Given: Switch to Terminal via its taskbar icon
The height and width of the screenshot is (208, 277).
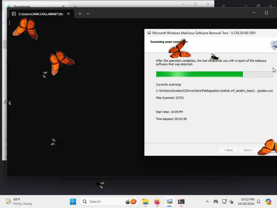Looking at the screenshot, I should click(181, 201).
